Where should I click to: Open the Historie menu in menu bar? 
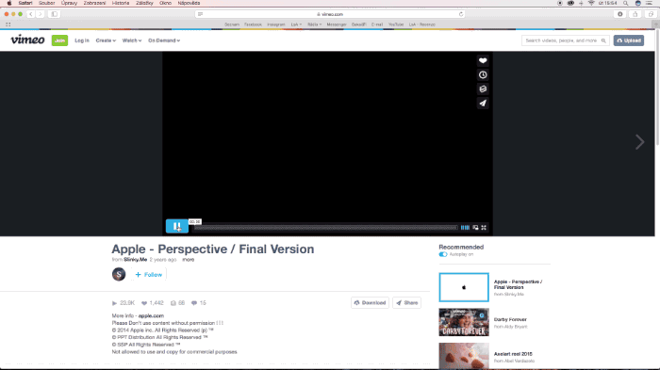tap(121, 3)
